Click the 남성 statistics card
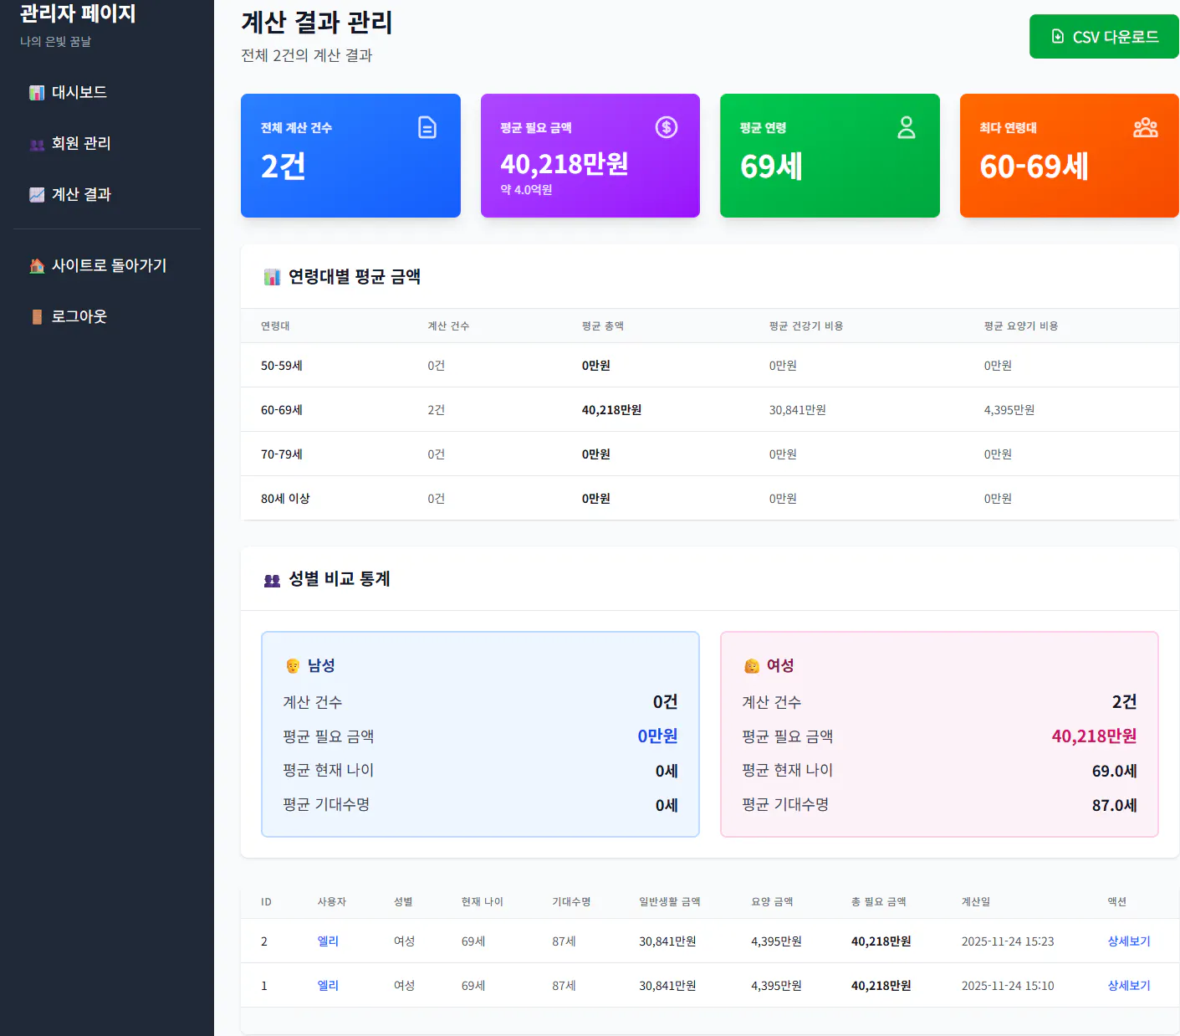 (480, 734)
